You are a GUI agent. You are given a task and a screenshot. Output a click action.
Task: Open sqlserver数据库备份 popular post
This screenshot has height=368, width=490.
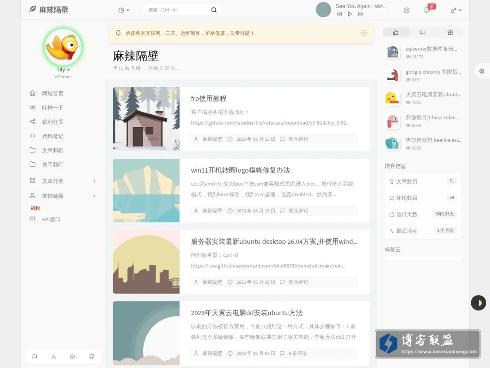[431, 49]
